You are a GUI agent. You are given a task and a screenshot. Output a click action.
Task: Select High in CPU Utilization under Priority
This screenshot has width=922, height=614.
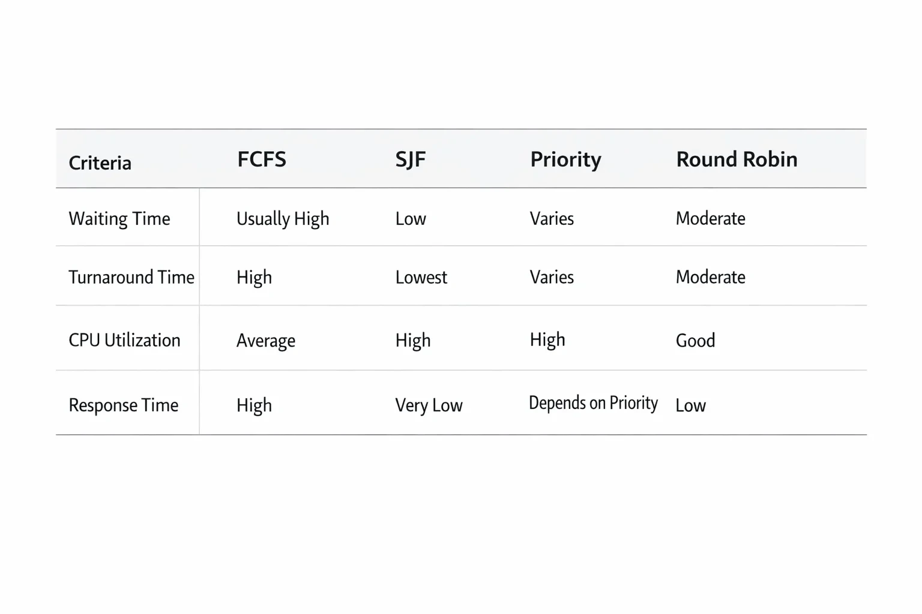[x=547, y=340]
